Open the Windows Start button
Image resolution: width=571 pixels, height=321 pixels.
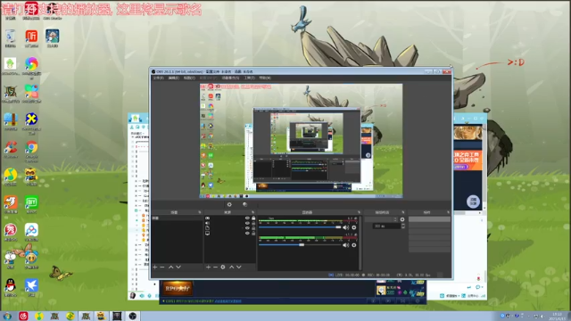pos(7,316)
